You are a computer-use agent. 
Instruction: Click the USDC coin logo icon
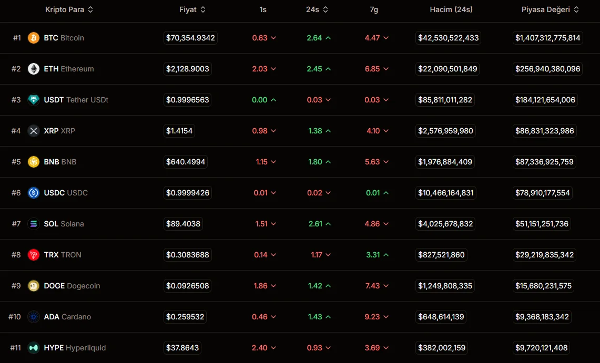click(x=34, y=193)
